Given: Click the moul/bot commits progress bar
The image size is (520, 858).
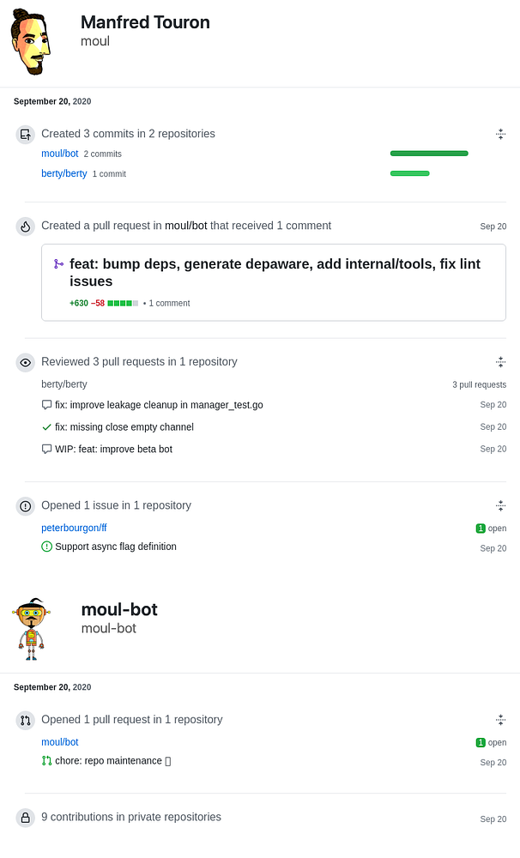Looking at the screenshot, I should (x=429, y=154).
